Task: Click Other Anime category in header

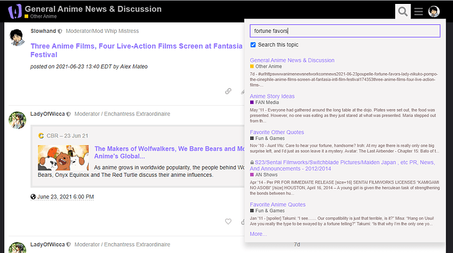Action: click(41, 16)
